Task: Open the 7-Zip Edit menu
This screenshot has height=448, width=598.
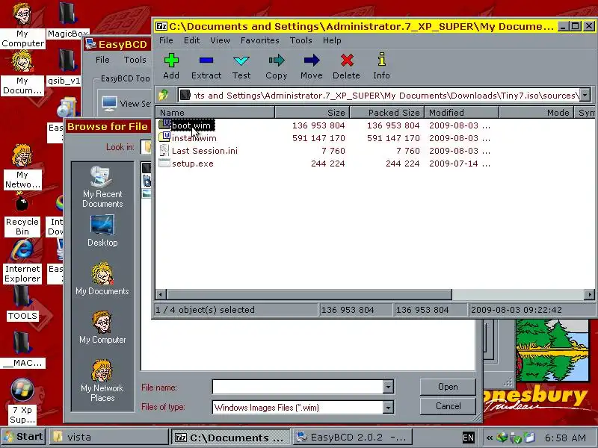Action: pyautogui.click(x=191, y=40)
